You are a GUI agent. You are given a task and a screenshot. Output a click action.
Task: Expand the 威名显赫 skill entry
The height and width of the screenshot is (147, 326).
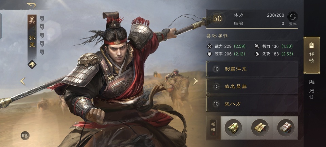pyautogui.click(x=252, y=86)
